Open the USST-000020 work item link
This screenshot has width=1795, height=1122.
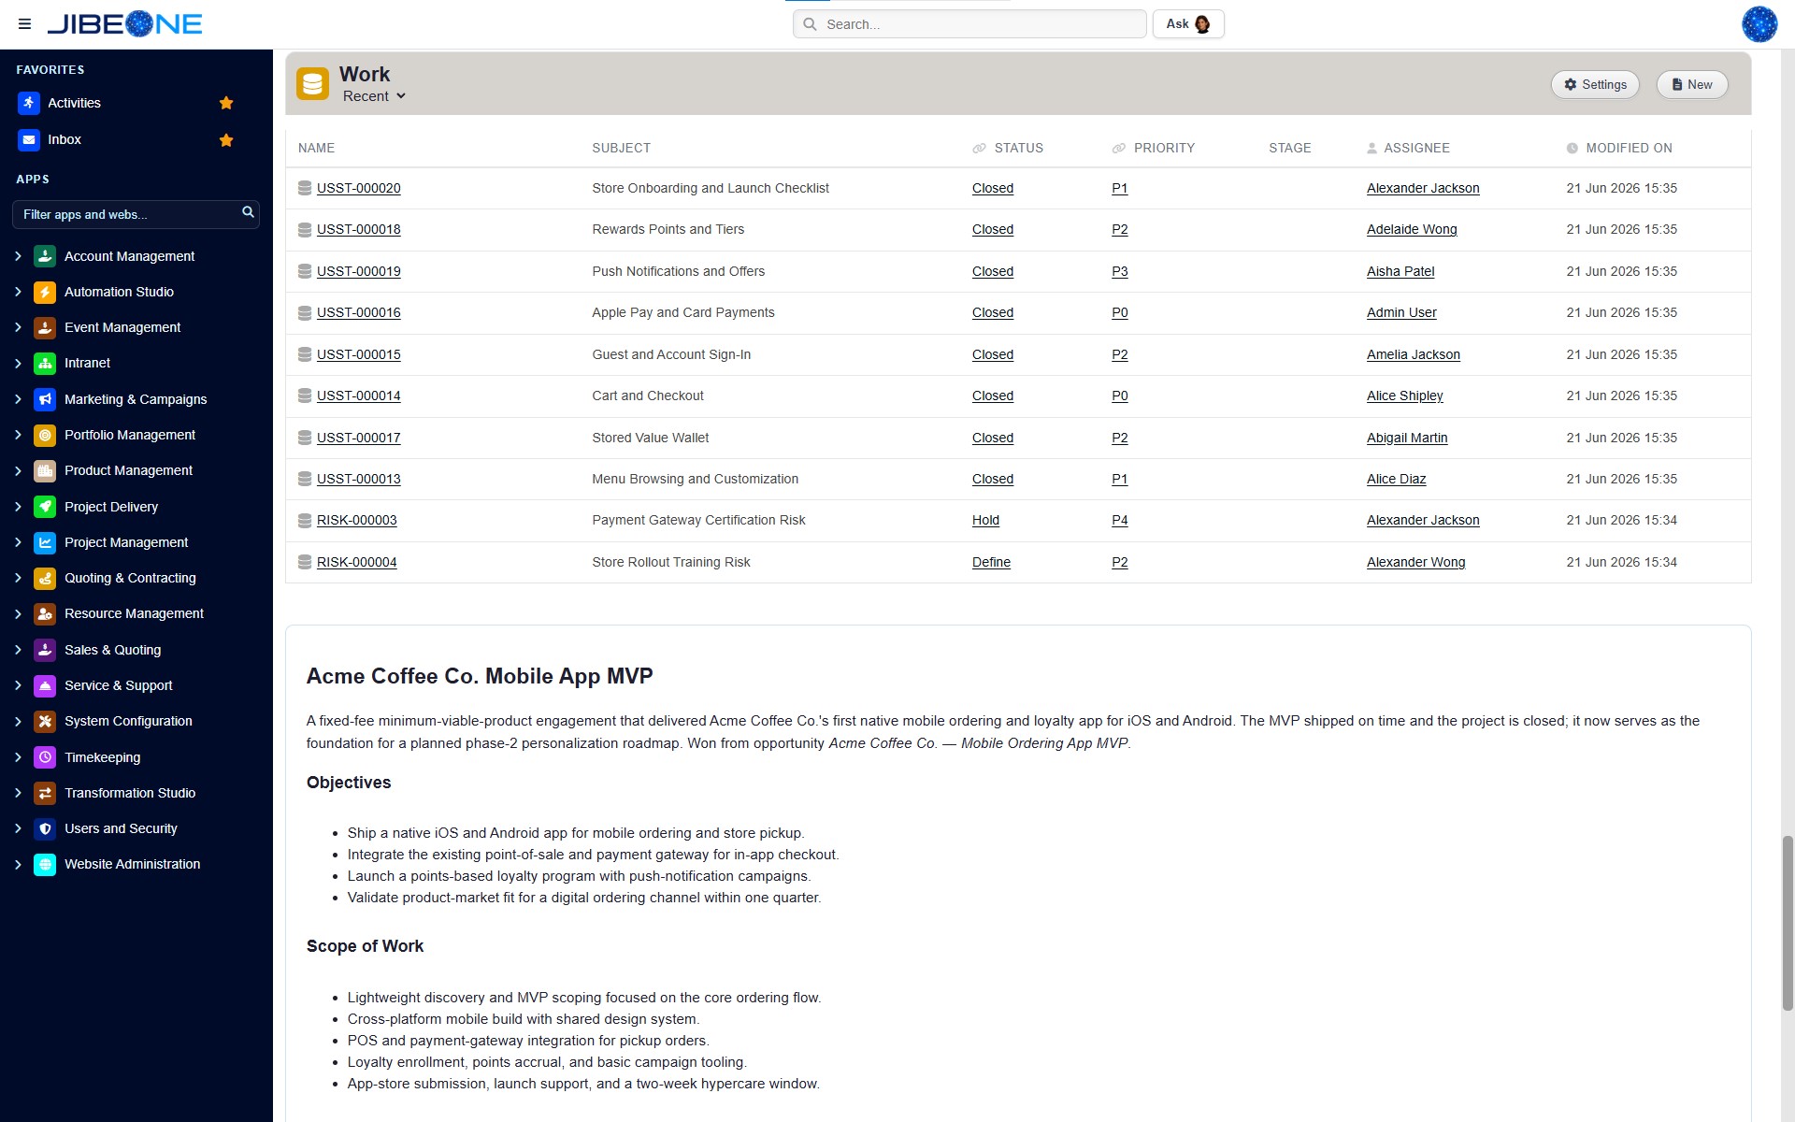(358, 188)
